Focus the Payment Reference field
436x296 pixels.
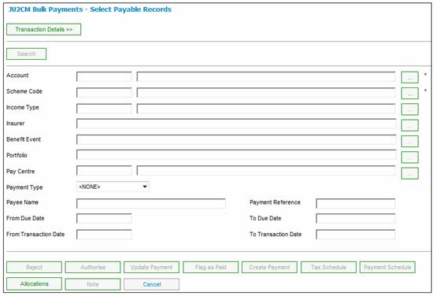356,203
